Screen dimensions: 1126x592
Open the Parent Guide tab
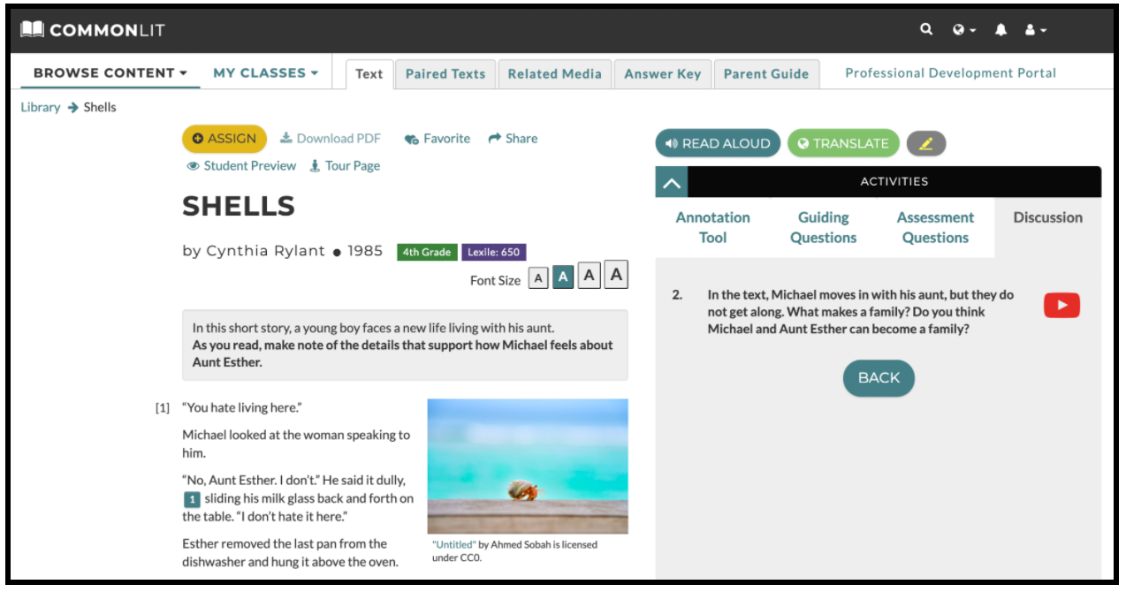766,74
